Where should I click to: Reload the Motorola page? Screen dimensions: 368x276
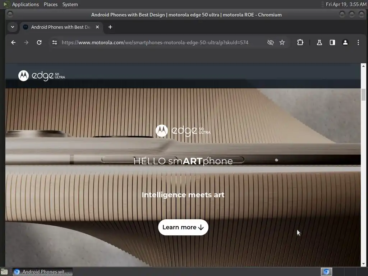39,42
